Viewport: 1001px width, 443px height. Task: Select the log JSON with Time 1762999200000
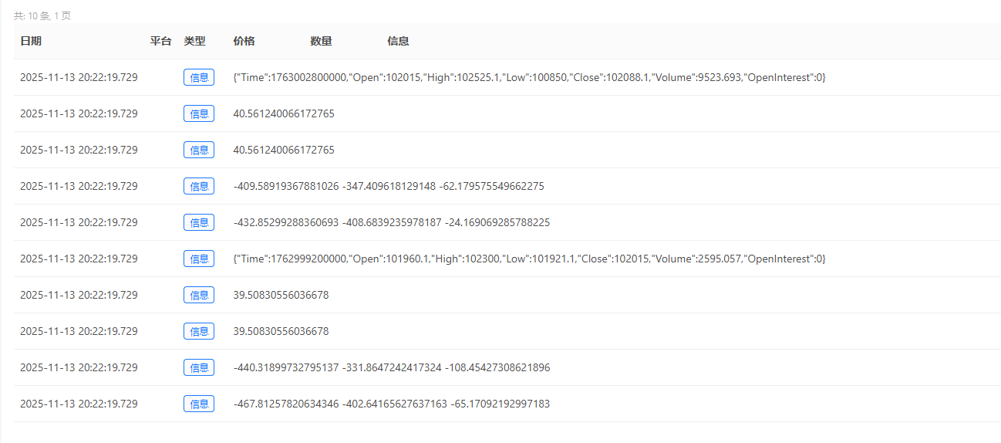529,259
